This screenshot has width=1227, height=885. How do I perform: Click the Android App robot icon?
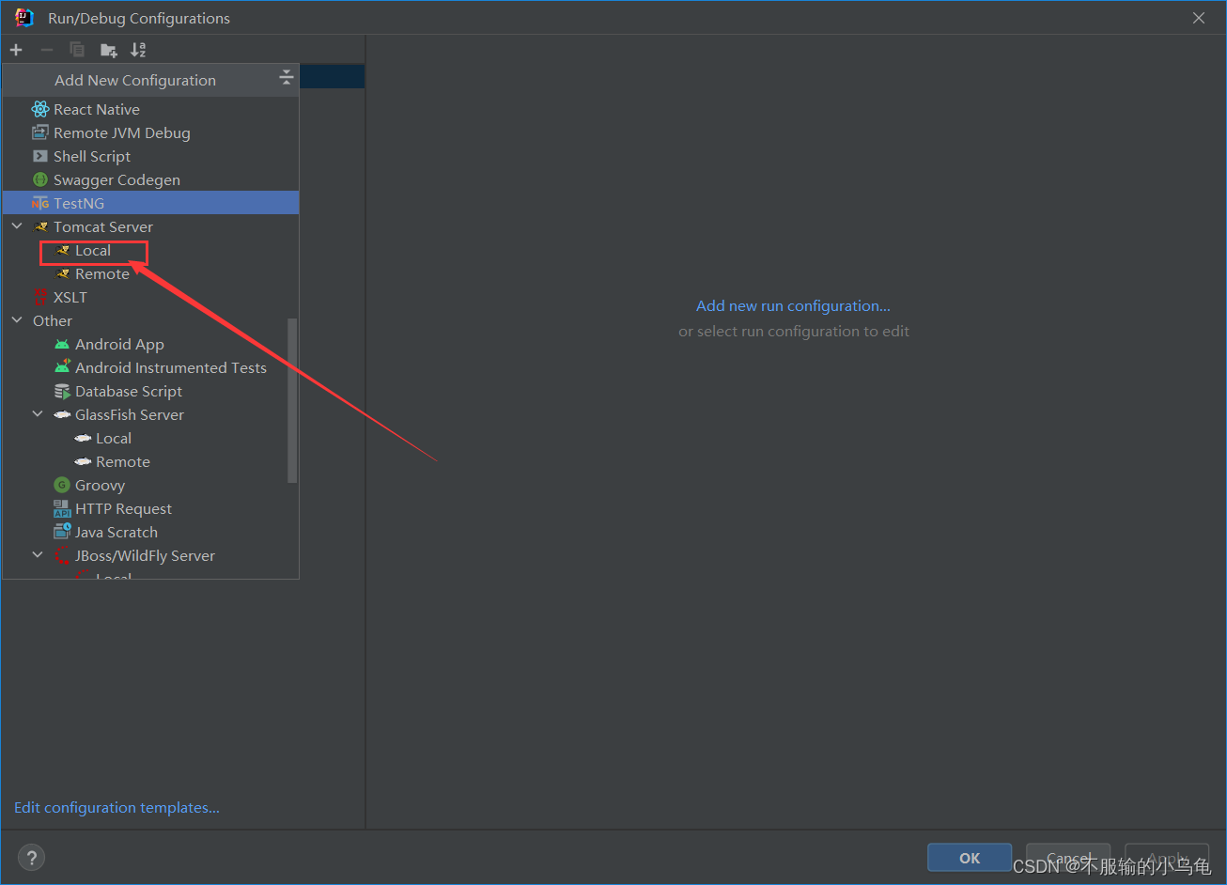click(x=62, y=344)
